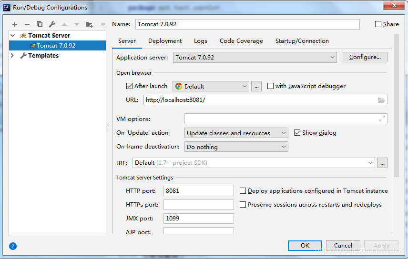This screenshot has height=259, width=408.
Task: Click the OK button
Action: 305,246
